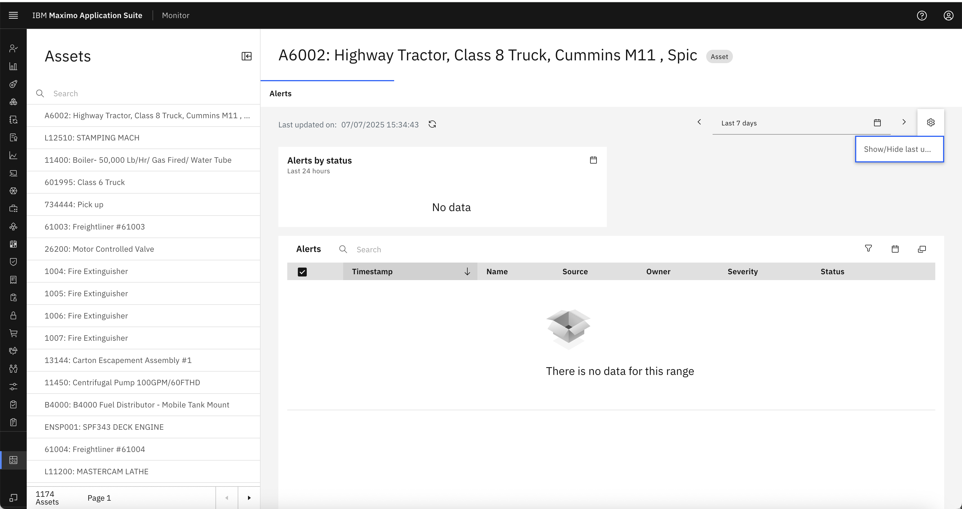962x509 pixels.
Task: Select asset 11450: Centrifugal Pump 100GPM/60FTHD
Action: [x=143, y=382]
